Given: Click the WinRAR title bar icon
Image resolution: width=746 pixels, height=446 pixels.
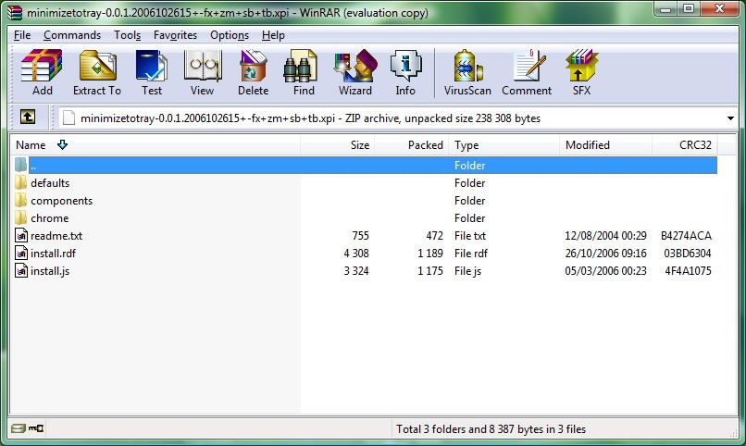Looking at the screenshot, I should (x=14, y=13).
